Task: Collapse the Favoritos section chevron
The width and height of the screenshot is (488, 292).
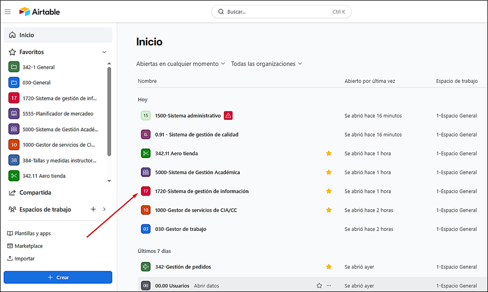Action: pos(104,52)
